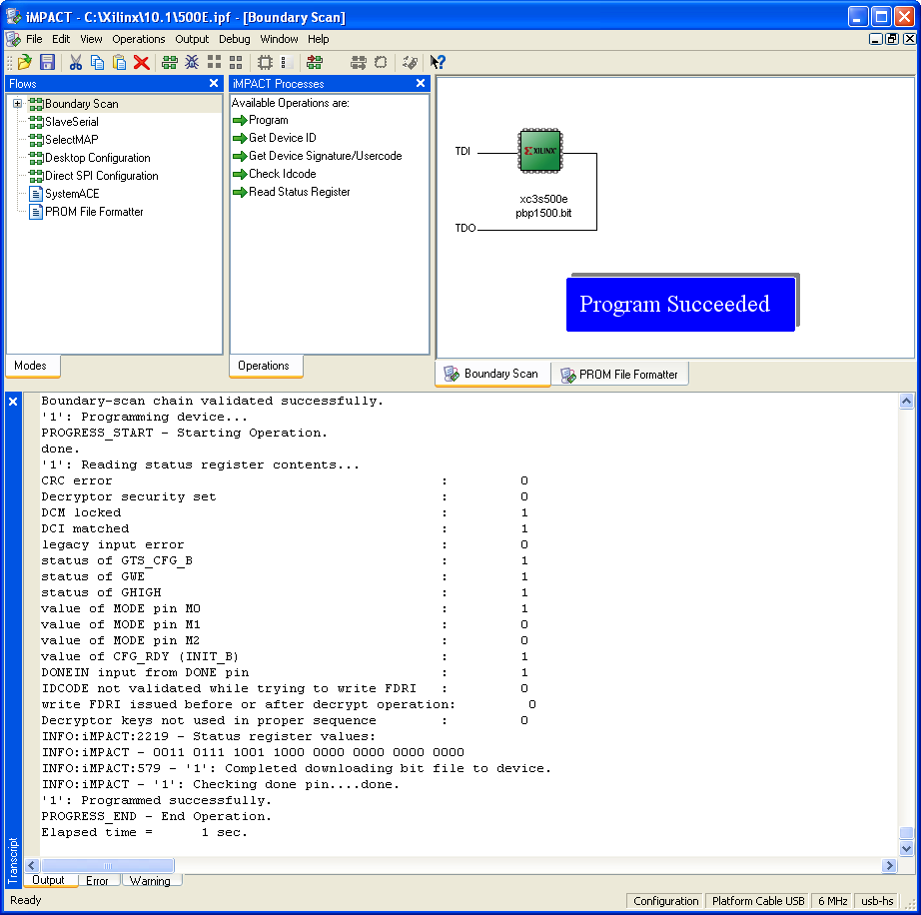
Task: Click the Xilinx xc3s500e chip icon
Action: (x=540, y=151)
